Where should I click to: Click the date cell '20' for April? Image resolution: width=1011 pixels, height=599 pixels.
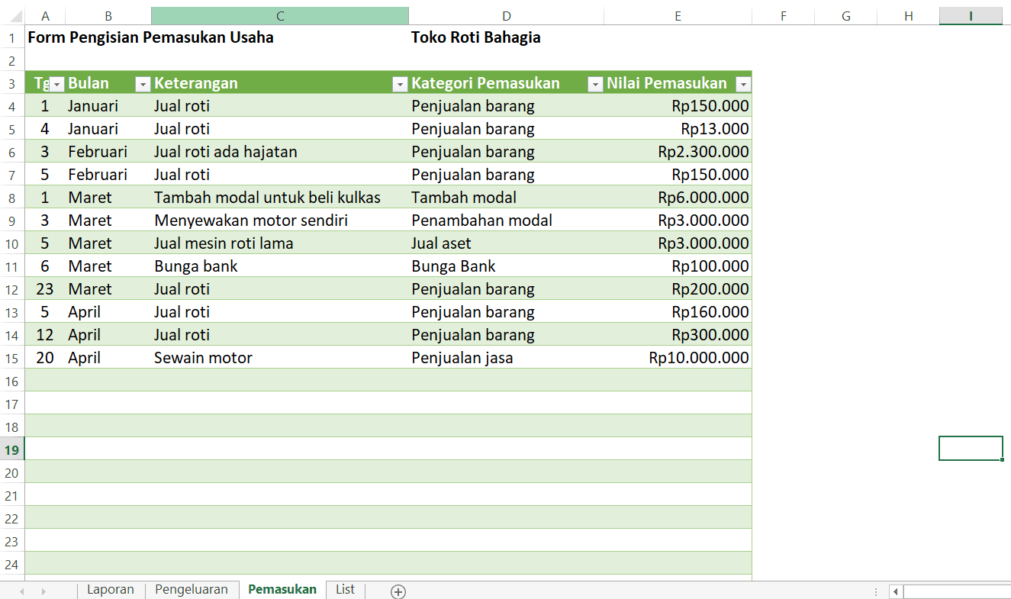click(45, 358)
